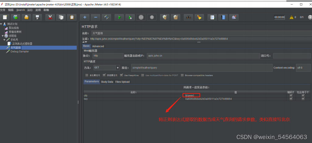Click the gear icon of 线程组
The width and height of the screenshot is (312, 143).
point(6,36)
